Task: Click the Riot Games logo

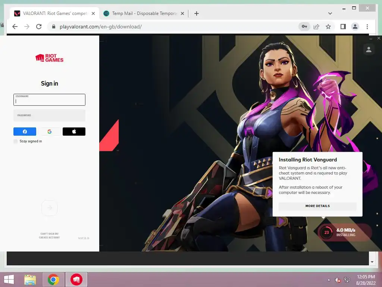Action: pyautogui.click(x=50, y=58)
